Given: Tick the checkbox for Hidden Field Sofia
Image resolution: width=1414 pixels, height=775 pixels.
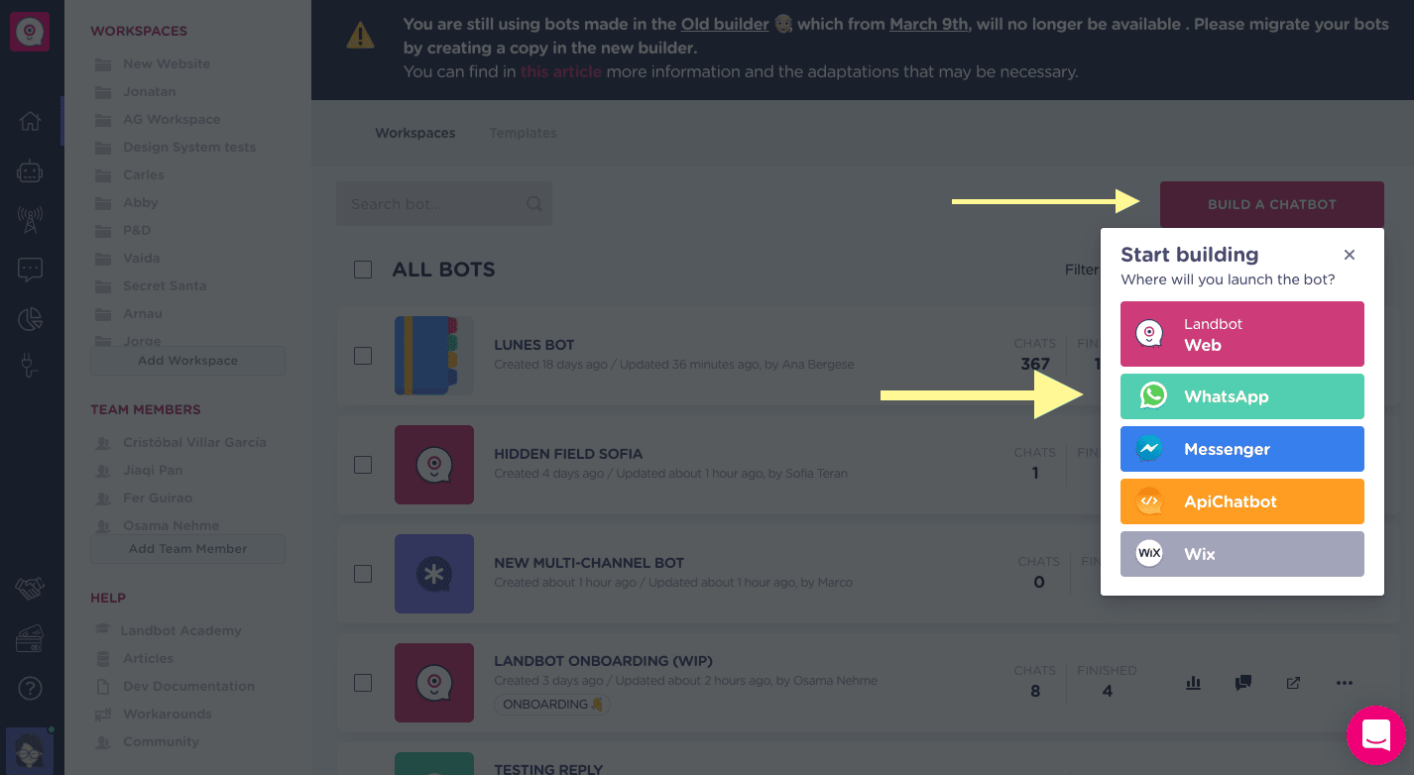Looking at the screenshot, I should click(363, 464).
